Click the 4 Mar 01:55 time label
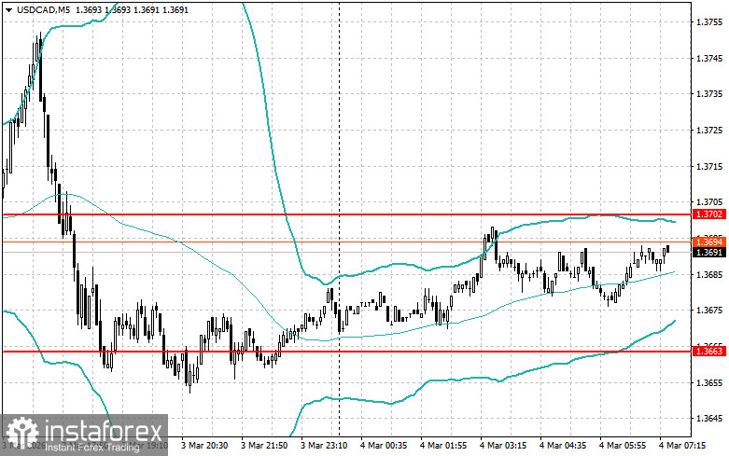This screenshot has width=729, height=456. coord(443,446)
